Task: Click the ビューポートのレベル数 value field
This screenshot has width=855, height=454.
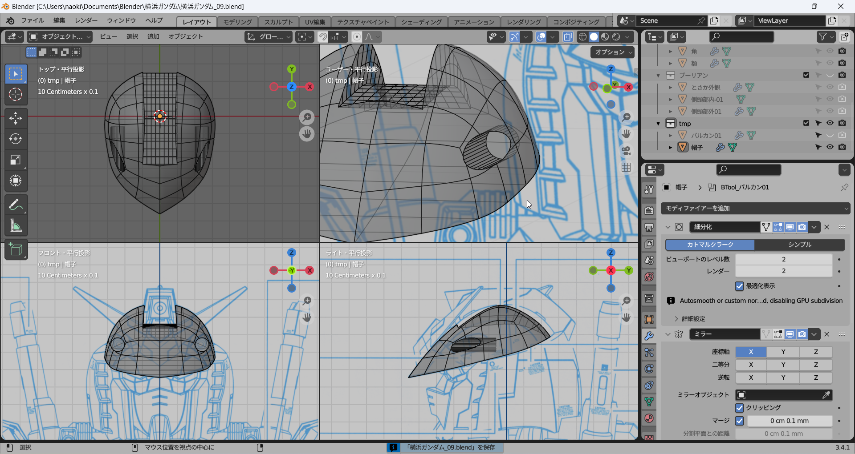Action: point(783,259)
